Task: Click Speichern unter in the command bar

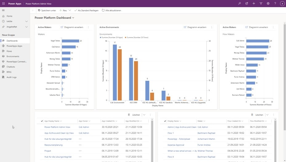Action: click(x=47, y=10)
